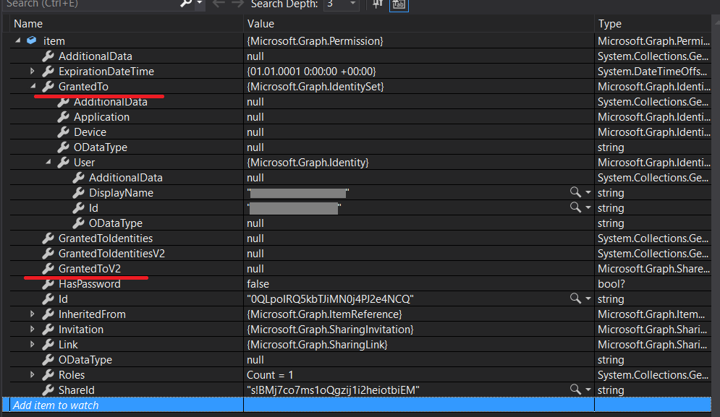This screenshot has height=417, width=720.
Task: Expand the Roles node
Action: pyautogui.click(x=32, y=374)
